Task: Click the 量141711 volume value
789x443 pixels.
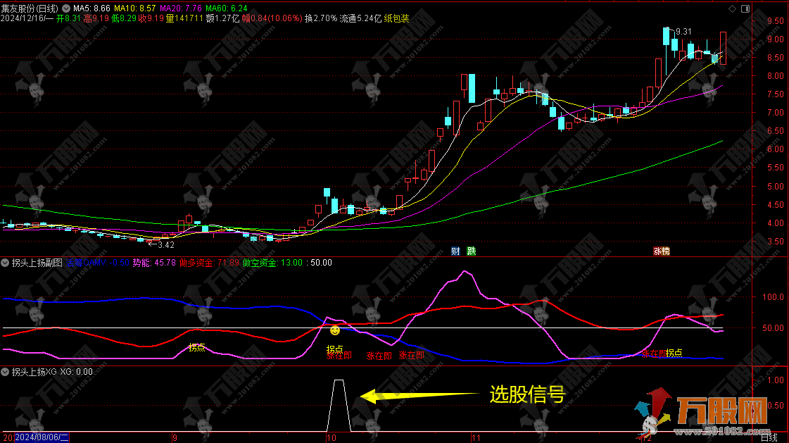Action: (184, 18)
